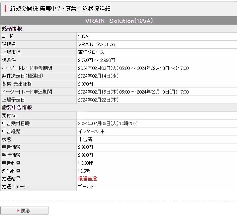Click the コード row label
Image resolution: width=237 pixels, height=220 pixels.
pyautogui.click(x=7, y=36)
